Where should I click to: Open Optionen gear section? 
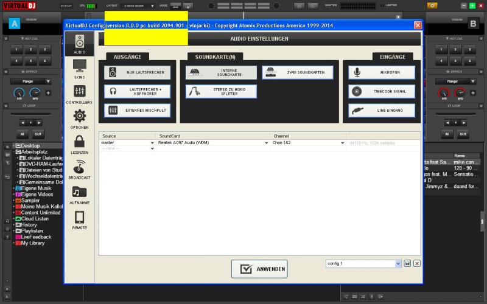click(80, 119)
